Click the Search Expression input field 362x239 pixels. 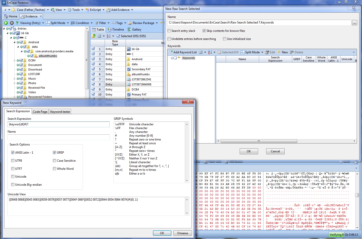point(58,124)
